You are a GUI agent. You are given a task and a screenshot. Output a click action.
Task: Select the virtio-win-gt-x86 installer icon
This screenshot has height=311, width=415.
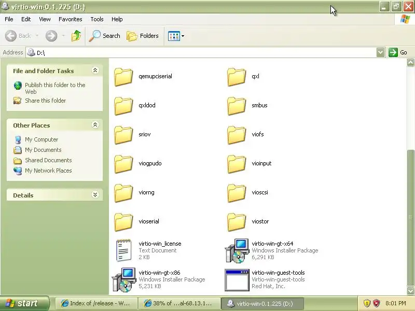(124, 279)
